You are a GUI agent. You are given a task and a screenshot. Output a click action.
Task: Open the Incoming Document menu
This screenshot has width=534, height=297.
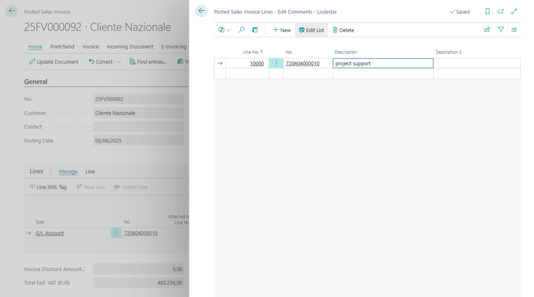click(130, 46)
